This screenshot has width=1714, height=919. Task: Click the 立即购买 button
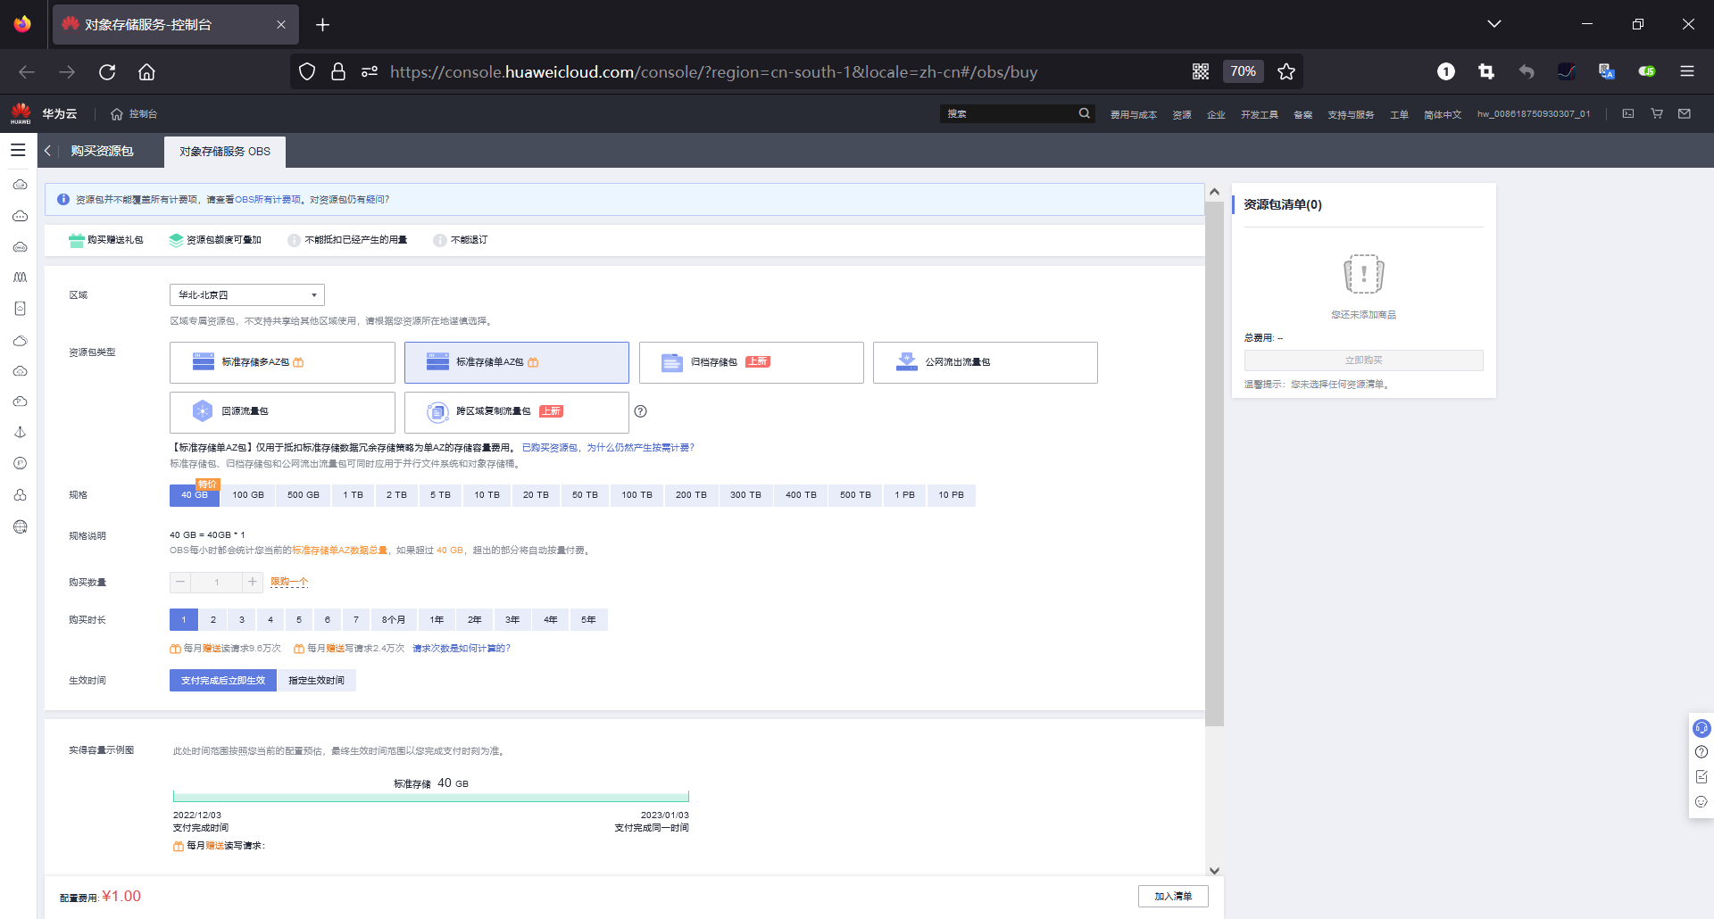click(x=1363, y=360)
